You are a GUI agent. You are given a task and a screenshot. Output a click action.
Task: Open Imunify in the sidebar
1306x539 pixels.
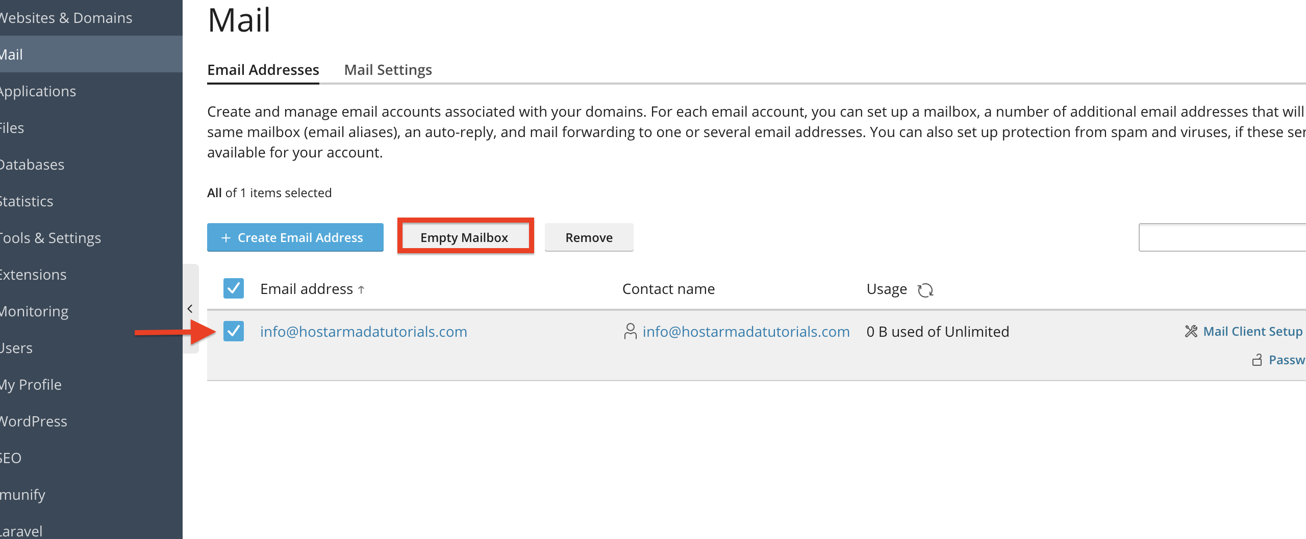tap(91, 495)
